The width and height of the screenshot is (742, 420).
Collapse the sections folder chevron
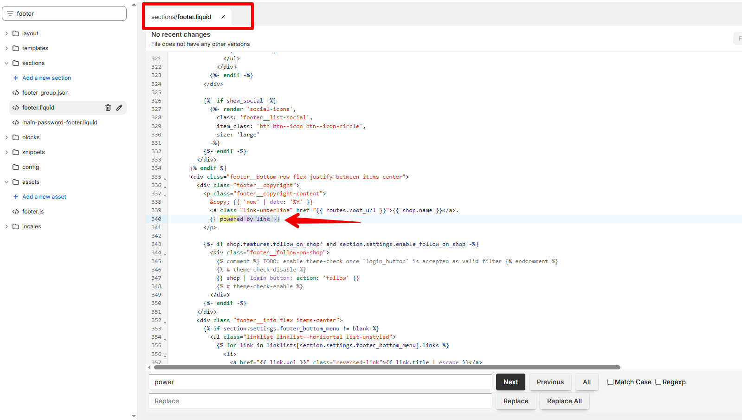tap(6, 63)
